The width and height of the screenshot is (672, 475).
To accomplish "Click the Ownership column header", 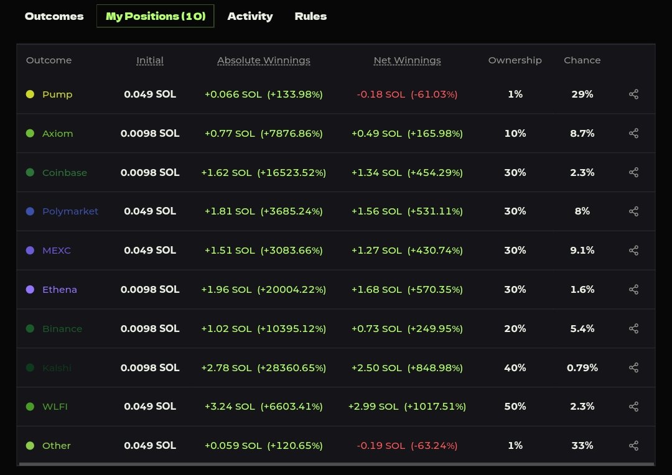I will click(x=515, y=60).
